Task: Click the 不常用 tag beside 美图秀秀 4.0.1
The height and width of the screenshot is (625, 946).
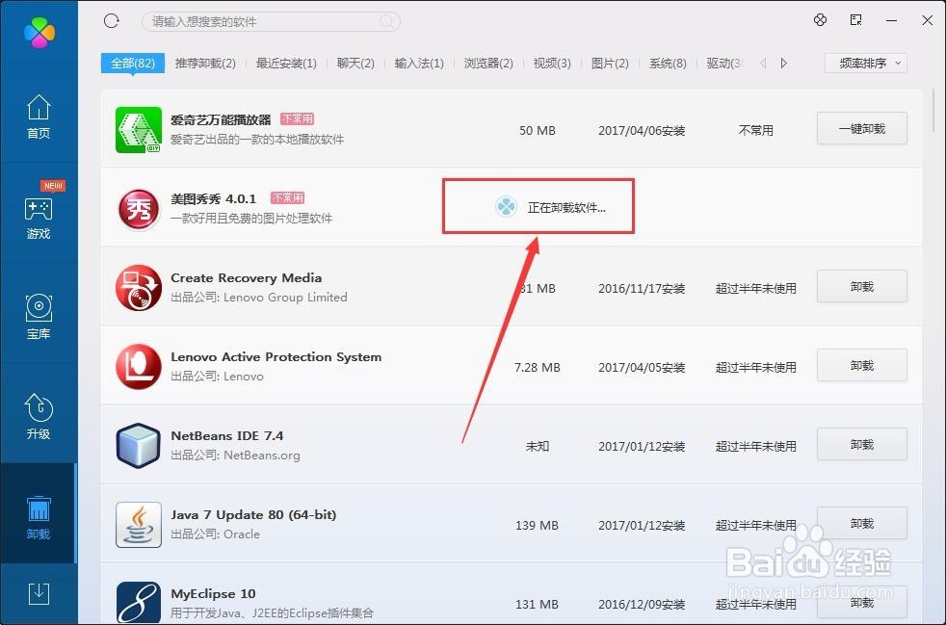Action: (x=288, y=197)
